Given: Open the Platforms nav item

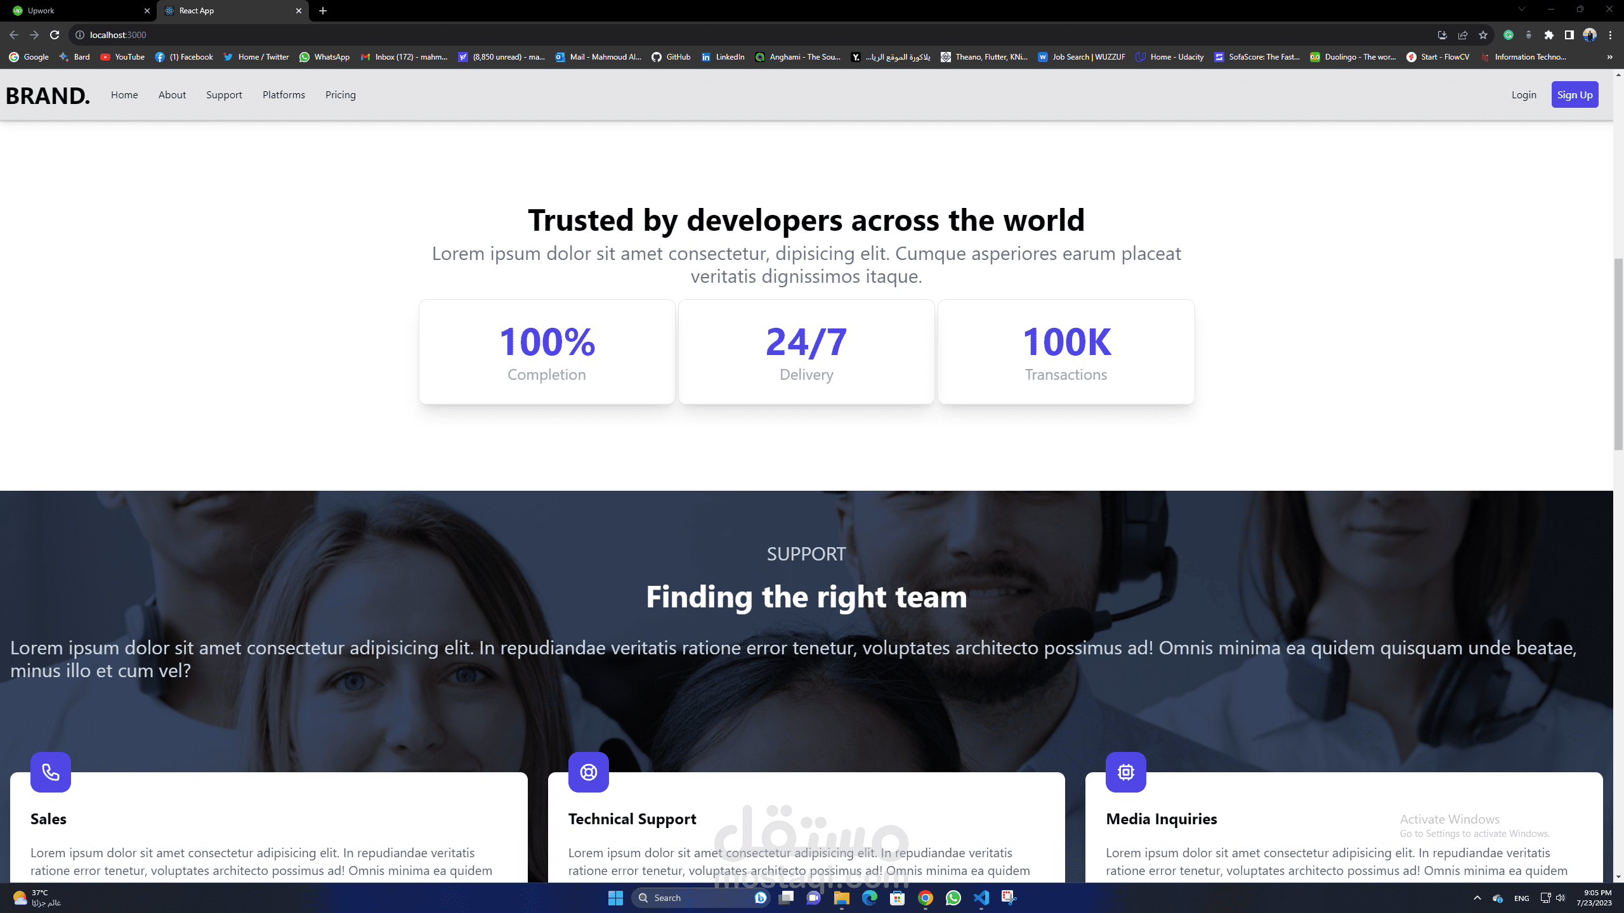Looking at the screenshot, I should coord(284,94).
